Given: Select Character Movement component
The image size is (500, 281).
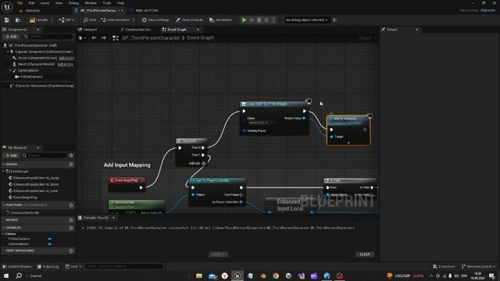Looking at the screenshot, I should pos(44,86).
